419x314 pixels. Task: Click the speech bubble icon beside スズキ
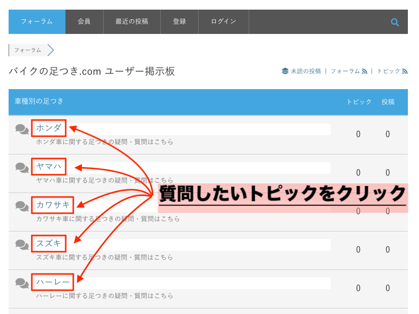coord(22,245)
